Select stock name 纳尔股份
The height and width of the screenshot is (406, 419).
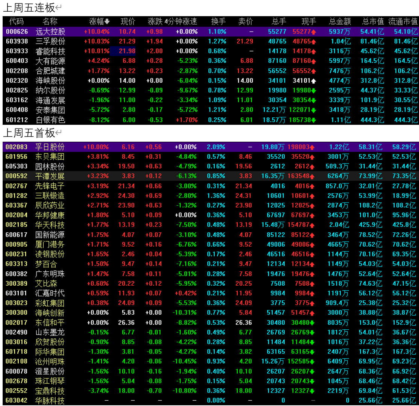50,90
